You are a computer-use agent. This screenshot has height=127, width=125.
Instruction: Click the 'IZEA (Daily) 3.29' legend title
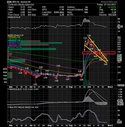[x=16, y=35]
